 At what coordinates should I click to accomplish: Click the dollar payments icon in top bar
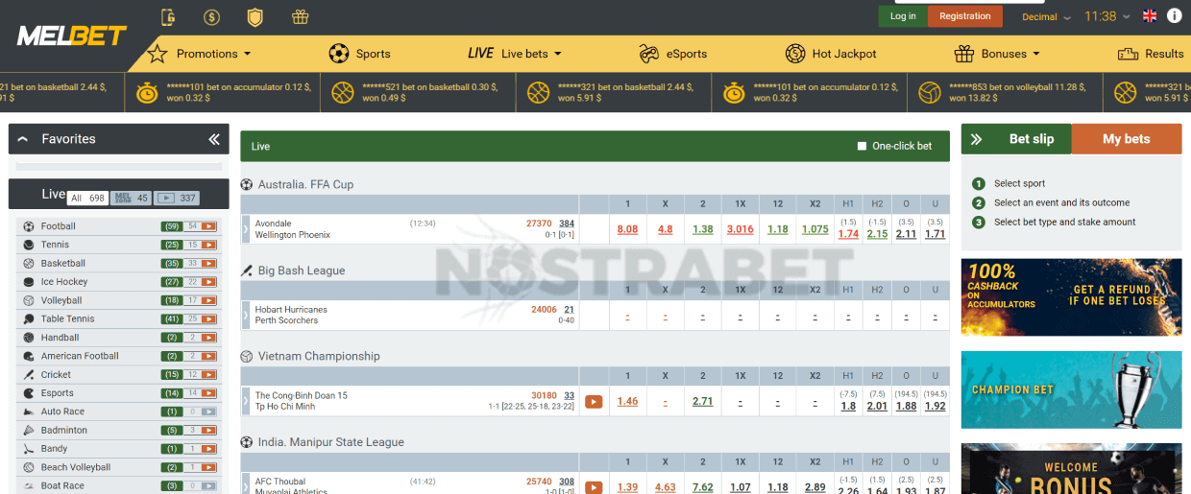pyautogui.click(x=211, y=16)
